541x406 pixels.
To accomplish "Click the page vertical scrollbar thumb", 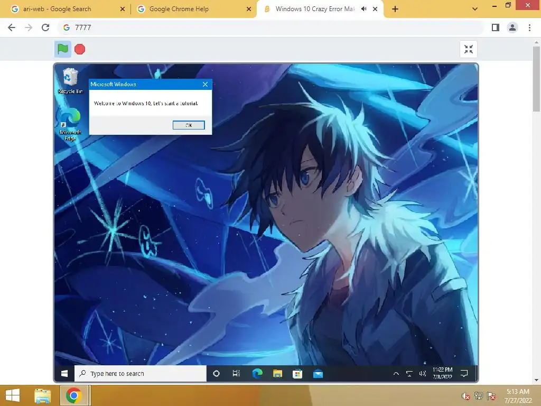I will pyautogui.click(x=536, y=79).
